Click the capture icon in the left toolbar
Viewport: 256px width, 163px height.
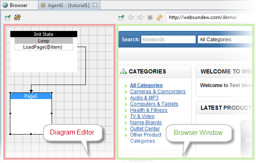click(x=8, y=17)
